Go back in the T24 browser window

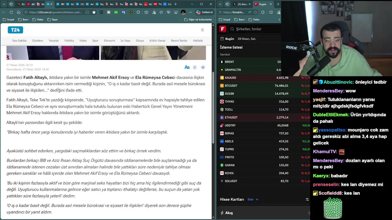pyautogui.click(x=4, y=12)
